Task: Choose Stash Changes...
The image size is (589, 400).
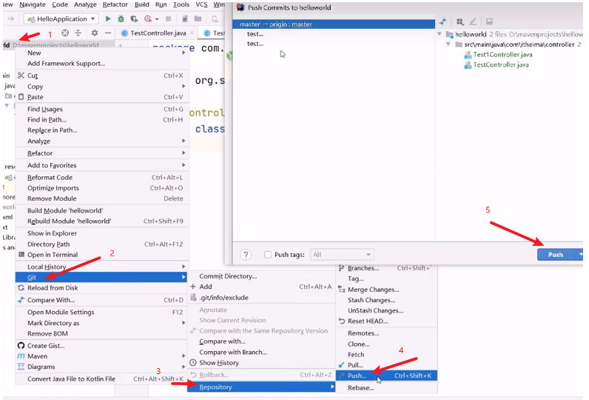Action: click(x=386, y=300)
